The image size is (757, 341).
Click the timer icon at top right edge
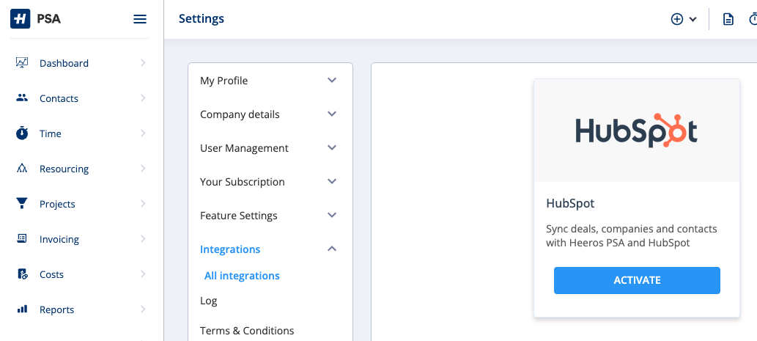[753, 19]
